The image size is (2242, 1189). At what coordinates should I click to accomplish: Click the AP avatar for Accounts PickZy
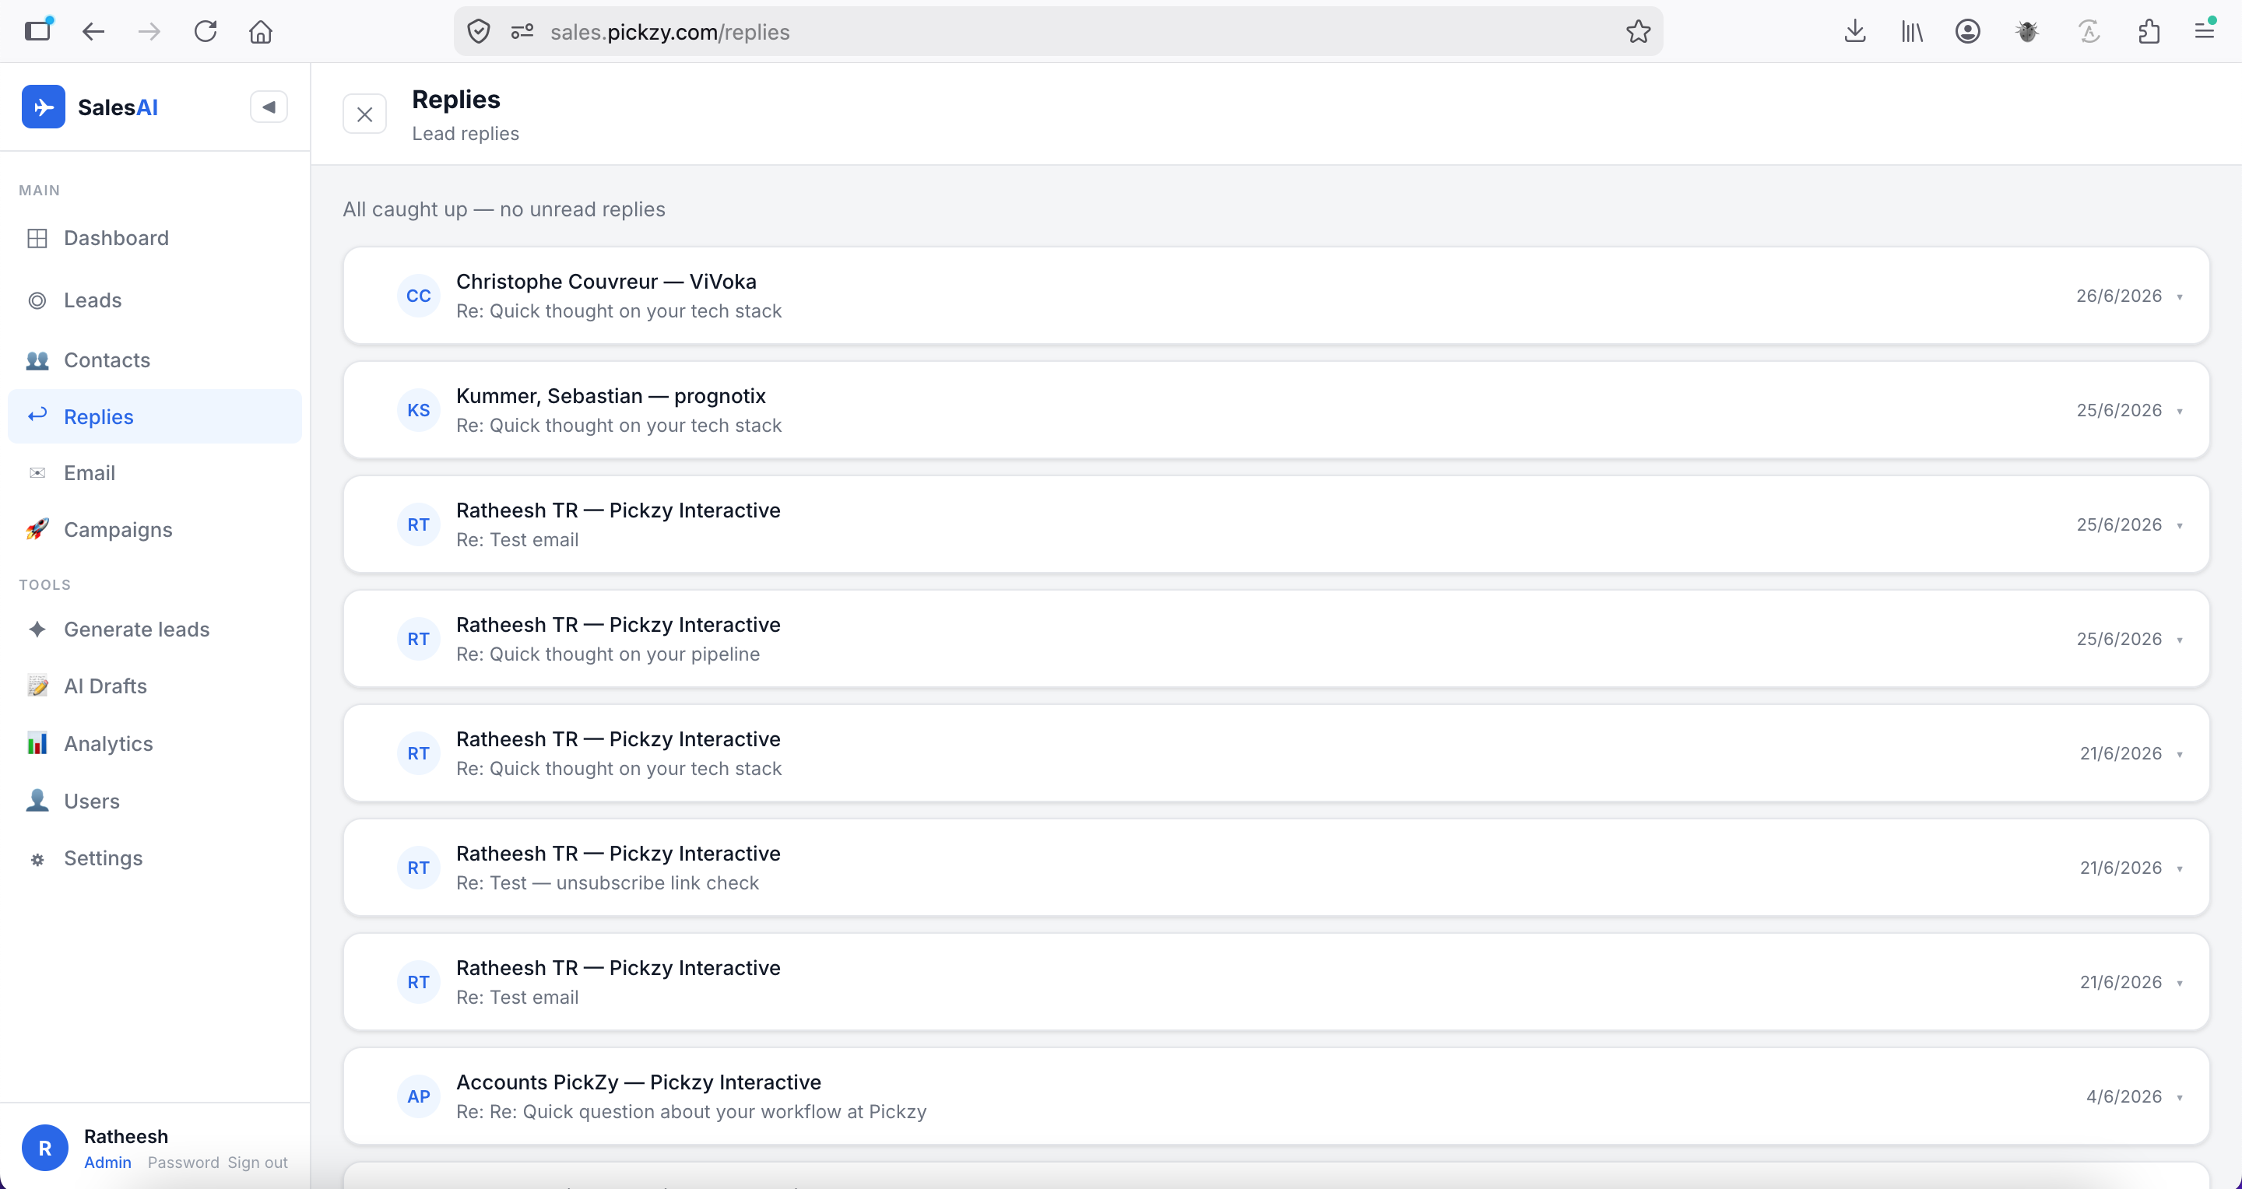(x=419, y=1097)
